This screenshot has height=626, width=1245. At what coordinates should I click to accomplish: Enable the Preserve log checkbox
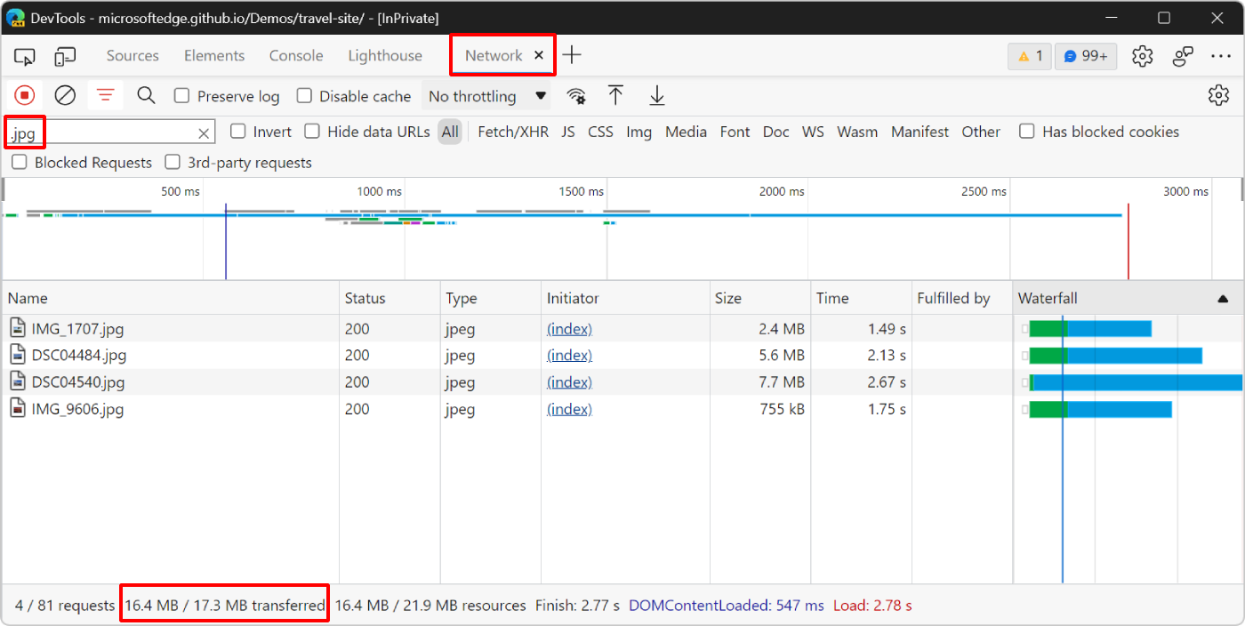(183, 95)
